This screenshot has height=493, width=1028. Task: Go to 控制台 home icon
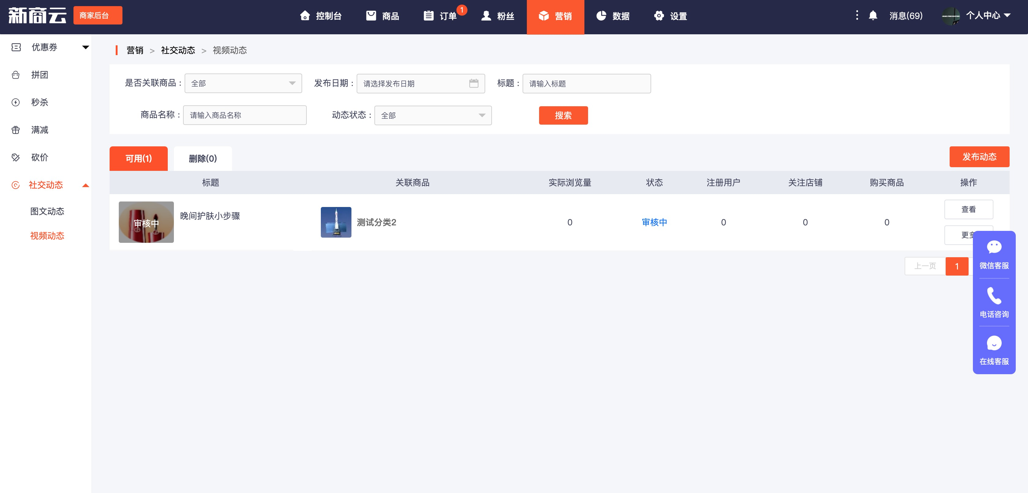tap(305, 16)
